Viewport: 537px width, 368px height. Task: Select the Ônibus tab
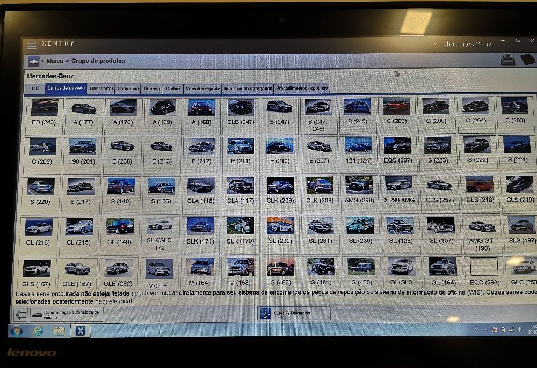pos(173,89)
